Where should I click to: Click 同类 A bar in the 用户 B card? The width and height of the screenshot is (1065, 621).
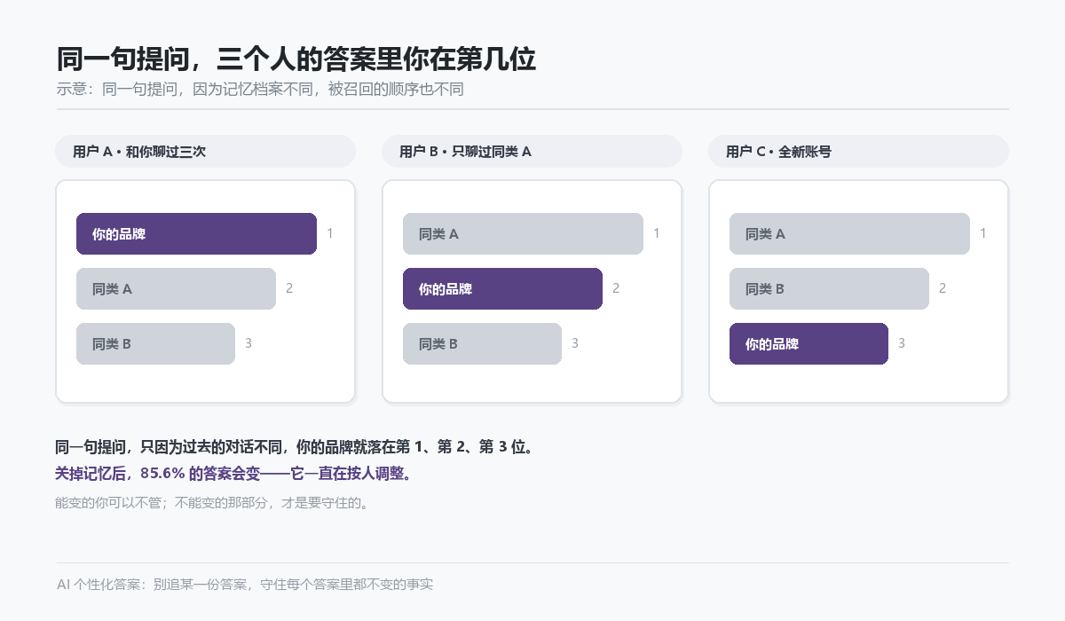pyautogui.click(x=523, y=234)
